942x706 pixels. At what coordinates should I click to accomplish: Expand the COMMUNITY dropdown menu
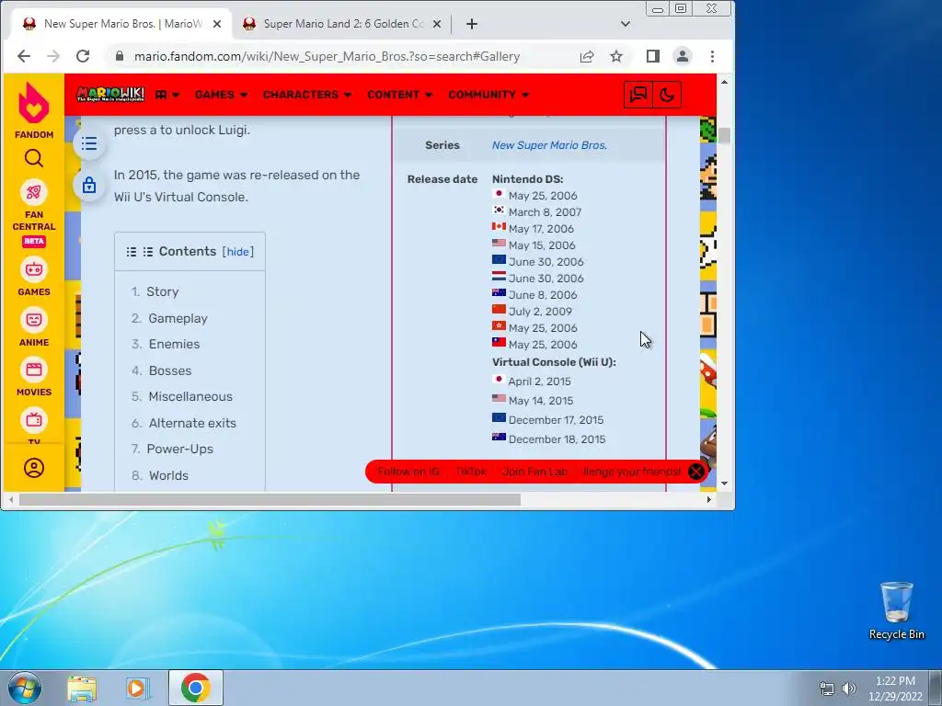click(x=488, y=95)
